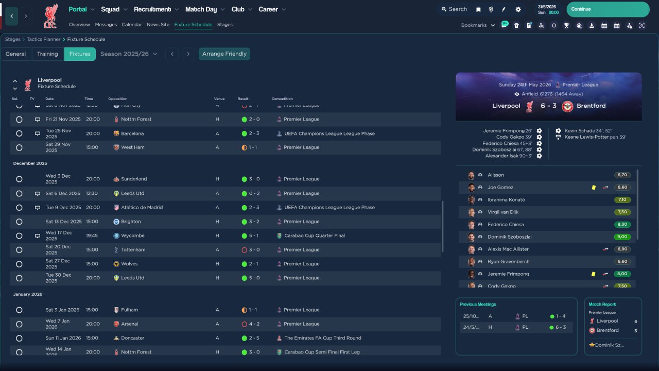This screenshot has height=371, width=659.
Task: Click Dominik Szoboszlai's 9,00 rating badge
Action: click(x=622, y=237)
